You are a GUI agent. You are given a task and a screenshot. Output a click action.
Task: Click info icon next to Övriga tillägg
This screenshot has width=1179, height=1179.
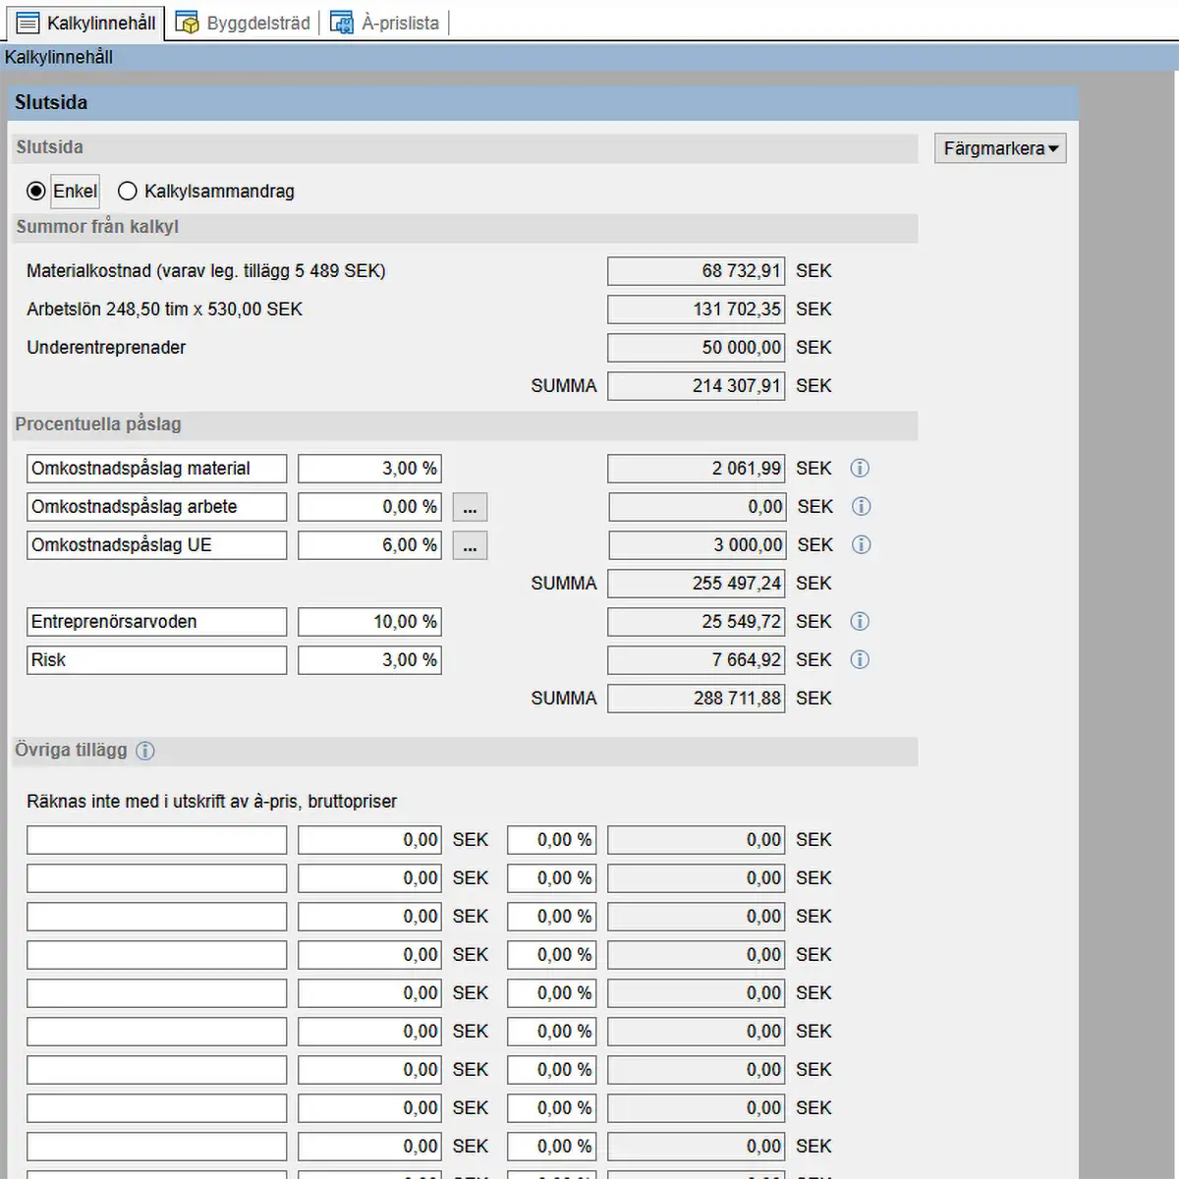pos(145,751)
